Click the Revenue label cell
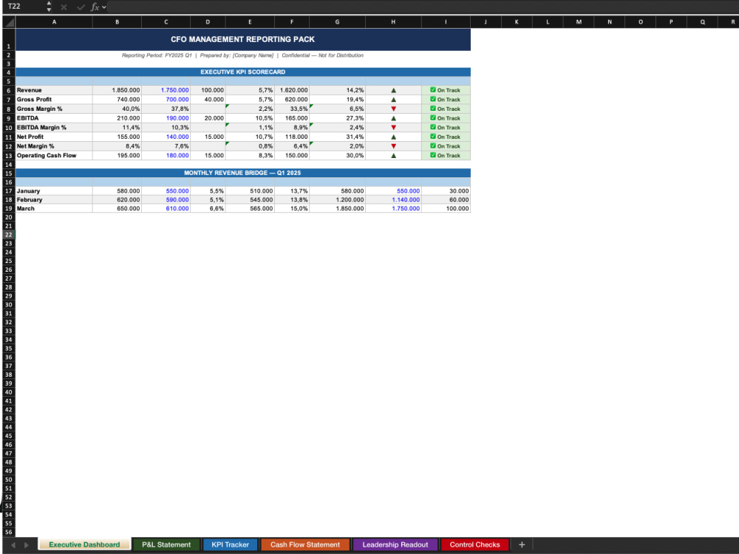 [x=54, y=90]
